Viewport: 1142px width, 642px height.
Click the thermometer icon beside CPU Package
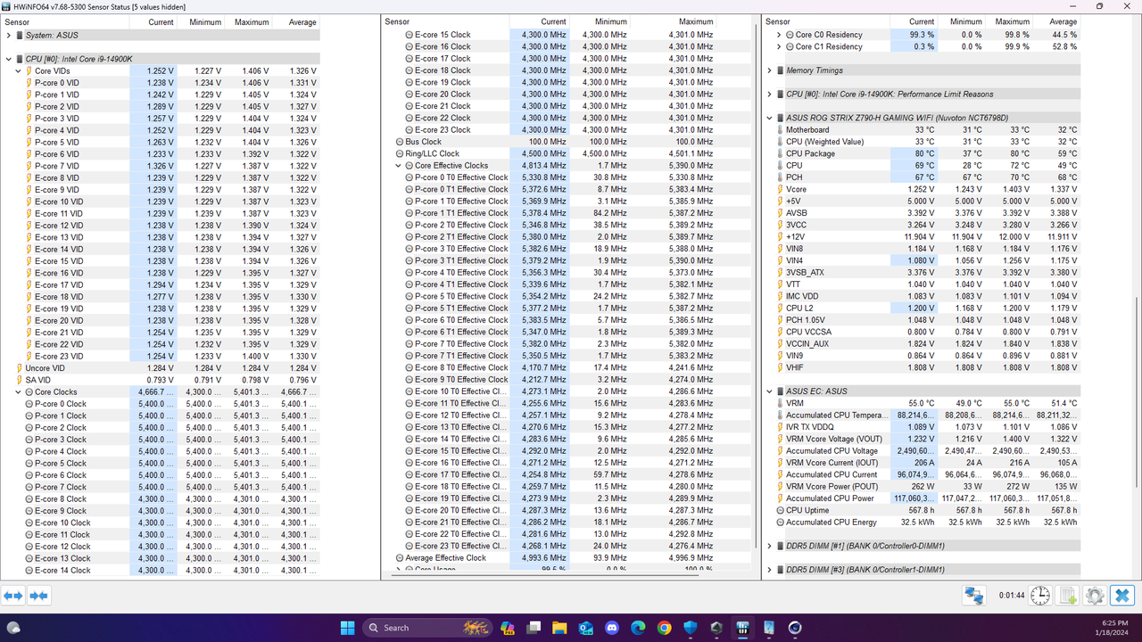pyautogui.click(x=779, y=153)
